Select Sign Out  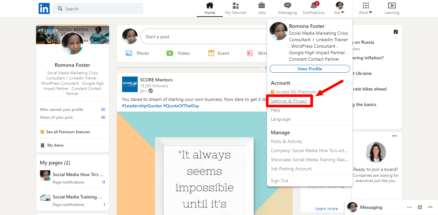click(280, 181)
